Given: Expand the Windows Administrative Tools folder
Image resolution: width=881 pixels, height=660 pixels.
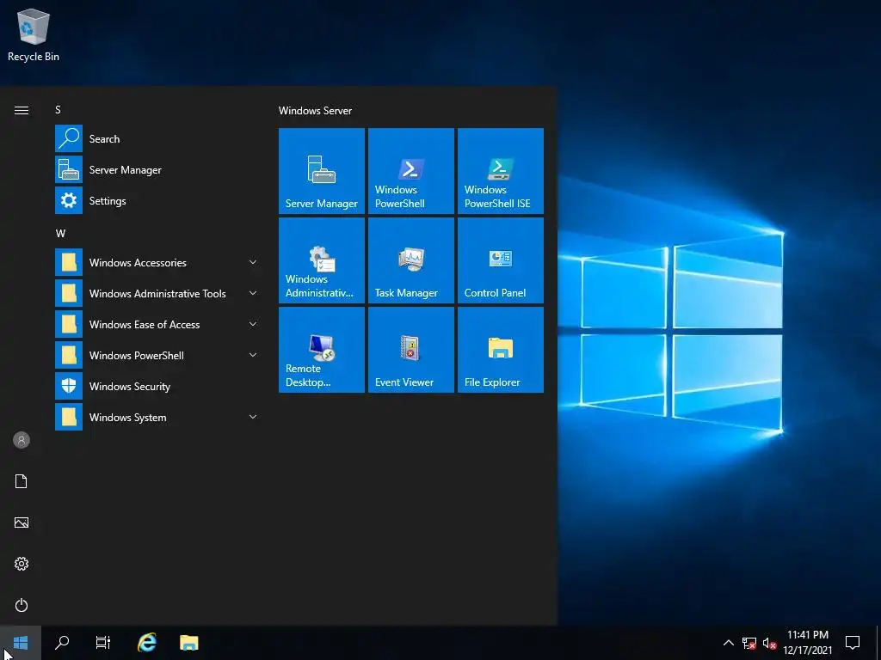Looking at the screenshot, I should pos(157,293).
